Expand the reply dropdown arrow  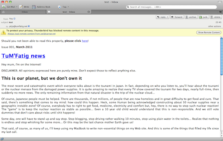pyautogui.click(x=168, y=17)
